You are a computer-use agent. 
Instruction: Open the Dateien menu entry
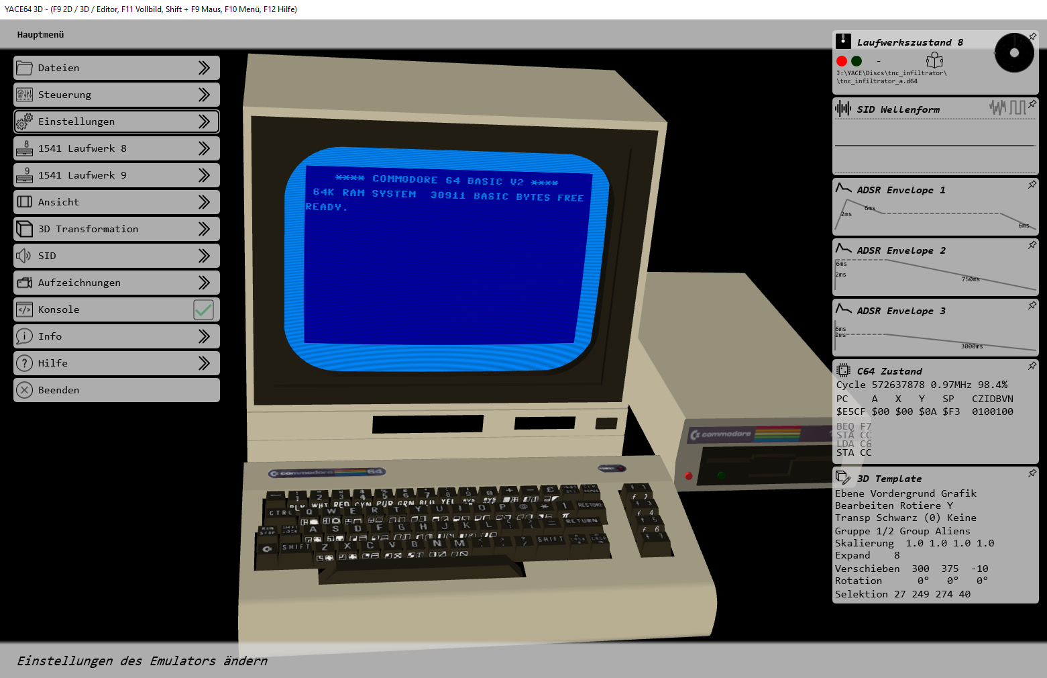click(x=117, y=68)
